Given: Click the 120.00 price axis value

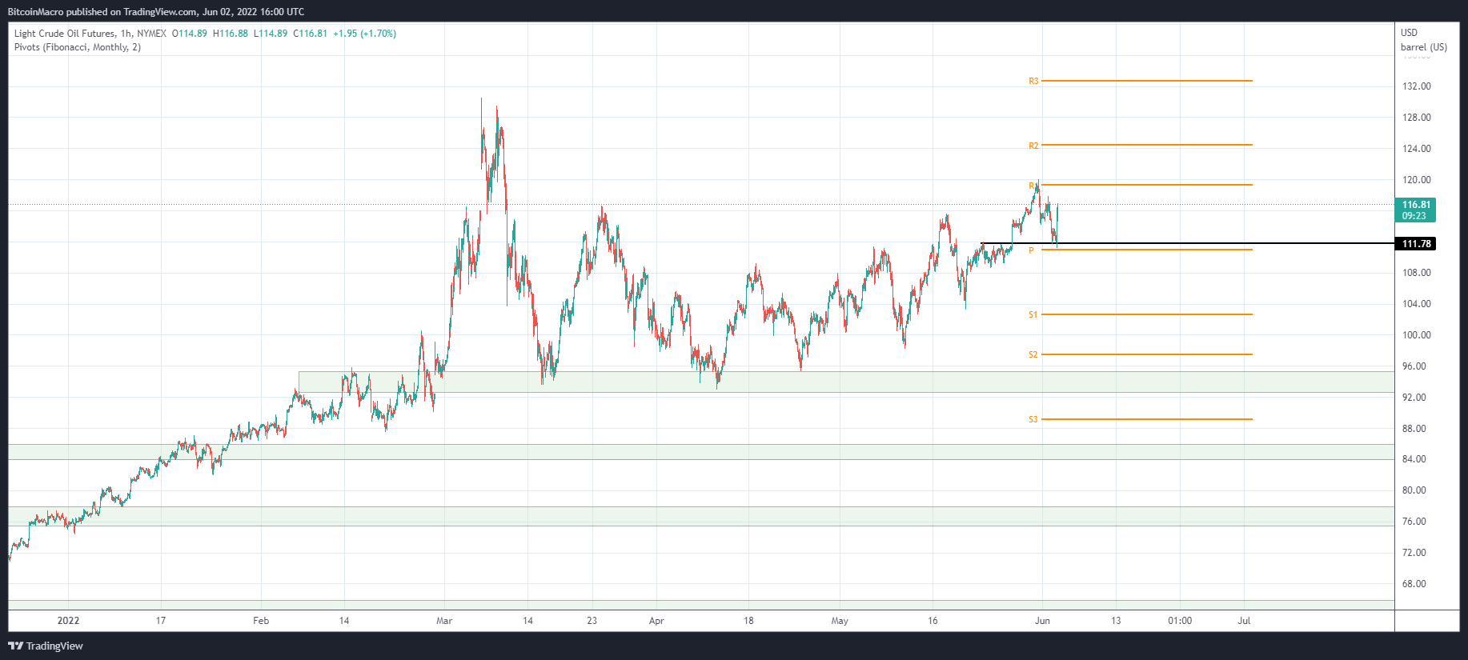Looking at the screenshot, I should coord(1416,180).
